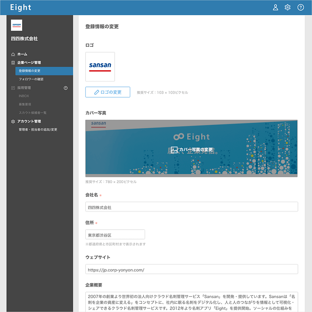Click the icon beside 採用管理
The height and width of the screenshot is (312, 312).
[x=13, y=88]
